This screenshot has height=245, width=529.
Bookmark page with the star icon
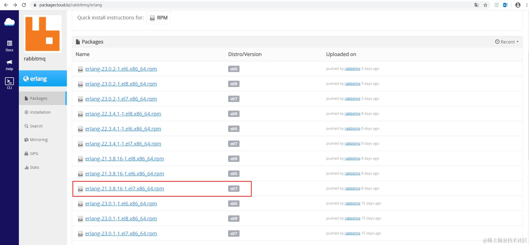485,5
